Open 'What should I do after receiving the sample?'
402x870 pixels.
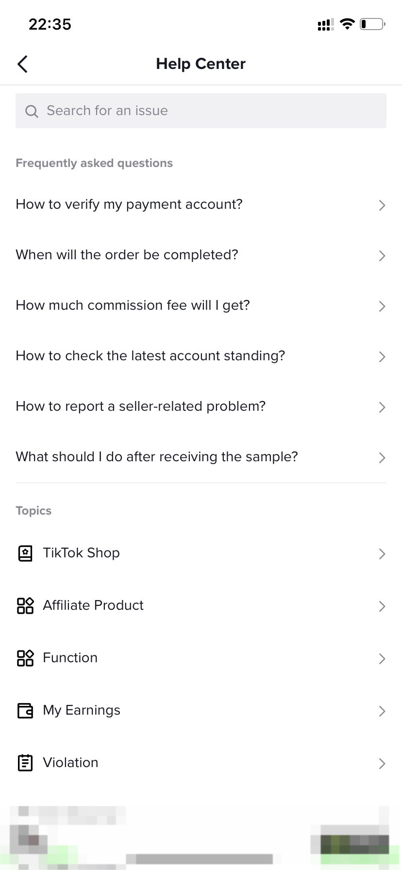coord(157,457)
